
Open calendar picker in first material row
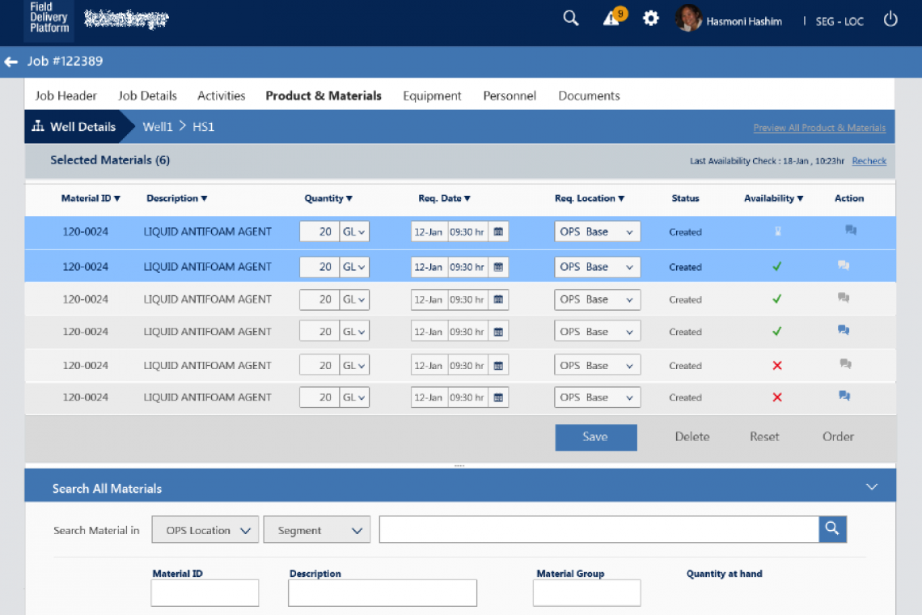click(x=498, y=232)
